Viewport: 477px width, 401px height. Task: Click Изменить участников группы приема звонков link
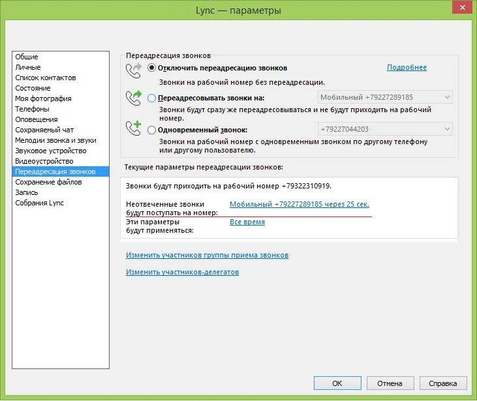coord(207,255)
